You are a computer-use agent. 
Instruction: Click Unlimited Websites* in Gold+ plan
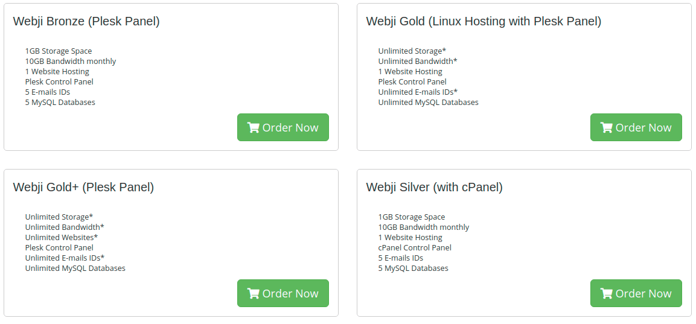tap(61, 238)
